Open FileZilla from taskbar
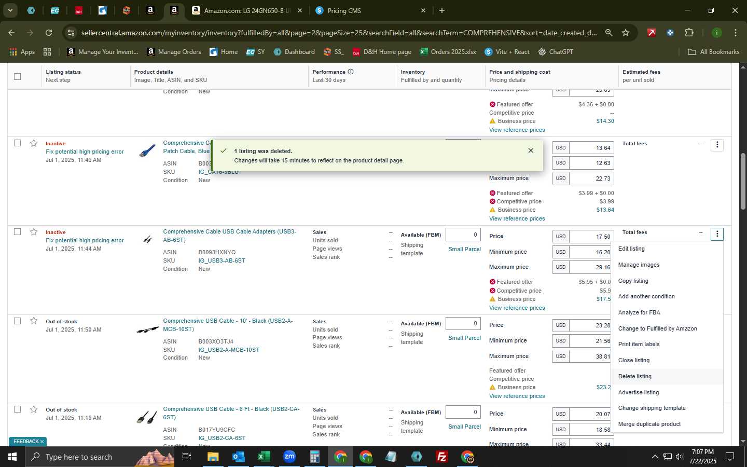747x467 pixels. [x=442, y=457]
